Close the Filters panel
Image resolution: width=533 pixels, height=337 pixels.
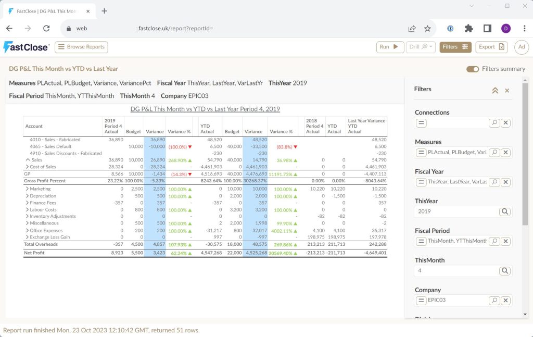pyautogui.click(x=507, y=90)
